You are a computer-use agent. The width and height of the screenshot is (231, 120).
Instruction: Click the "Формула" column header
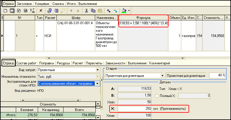[x=143, y=18]
